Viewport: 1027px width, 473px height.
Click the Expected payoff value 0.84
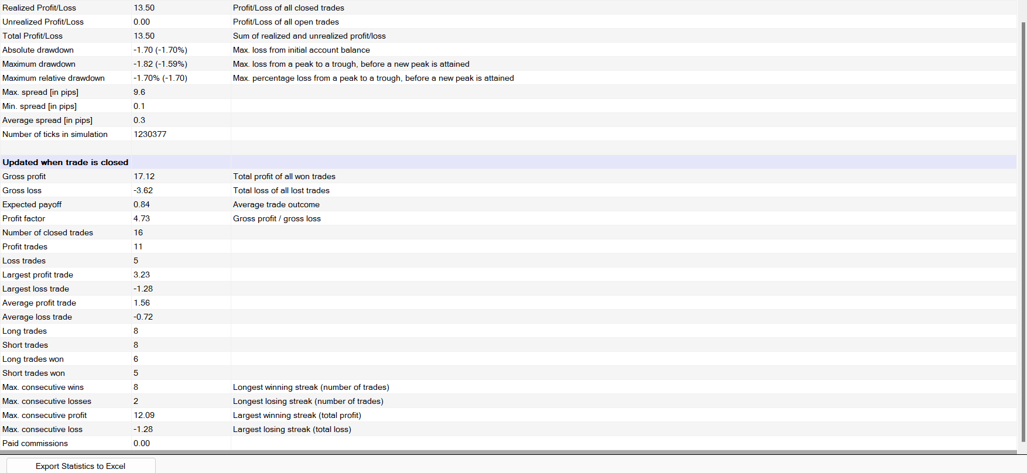[142, 204]
